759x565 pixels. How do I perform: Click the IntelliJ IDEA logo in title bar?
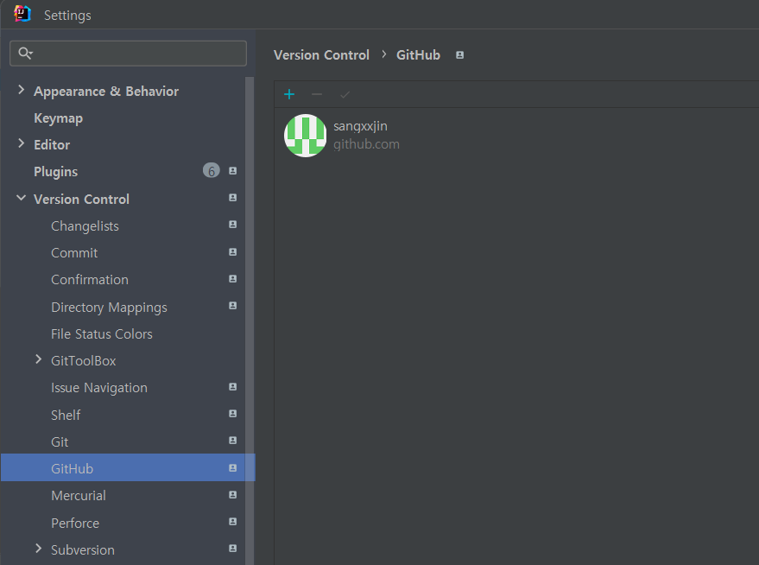click(x=22, y=14)
